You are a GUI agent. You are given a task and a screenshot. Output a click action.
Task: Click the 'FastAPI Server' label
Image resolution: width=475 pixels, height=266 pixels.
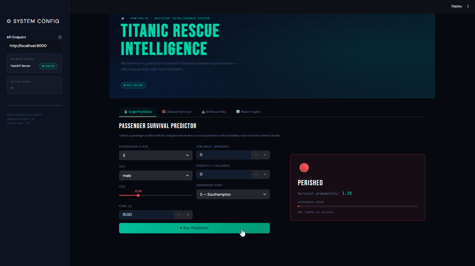(x=21, y=66)
